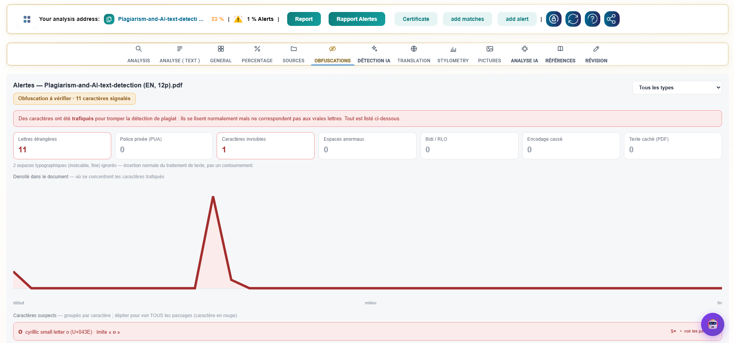Select the Lettres étrangères 11 card
734x343 pixels.
62,146
